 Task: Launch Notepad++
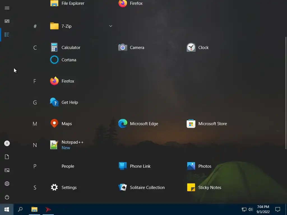(67, 145)
